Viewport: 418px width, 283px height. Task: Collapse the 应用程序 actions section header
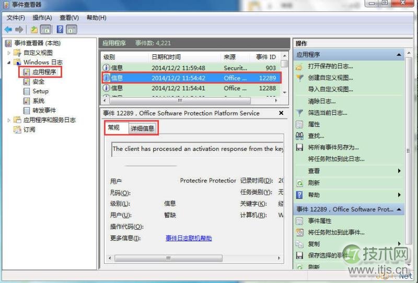tap(399, 55)
